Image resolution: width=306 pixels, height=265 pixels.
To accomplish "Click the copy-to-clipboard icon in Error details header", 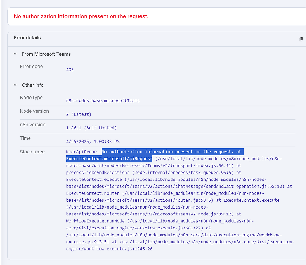I will click(301, 39).
